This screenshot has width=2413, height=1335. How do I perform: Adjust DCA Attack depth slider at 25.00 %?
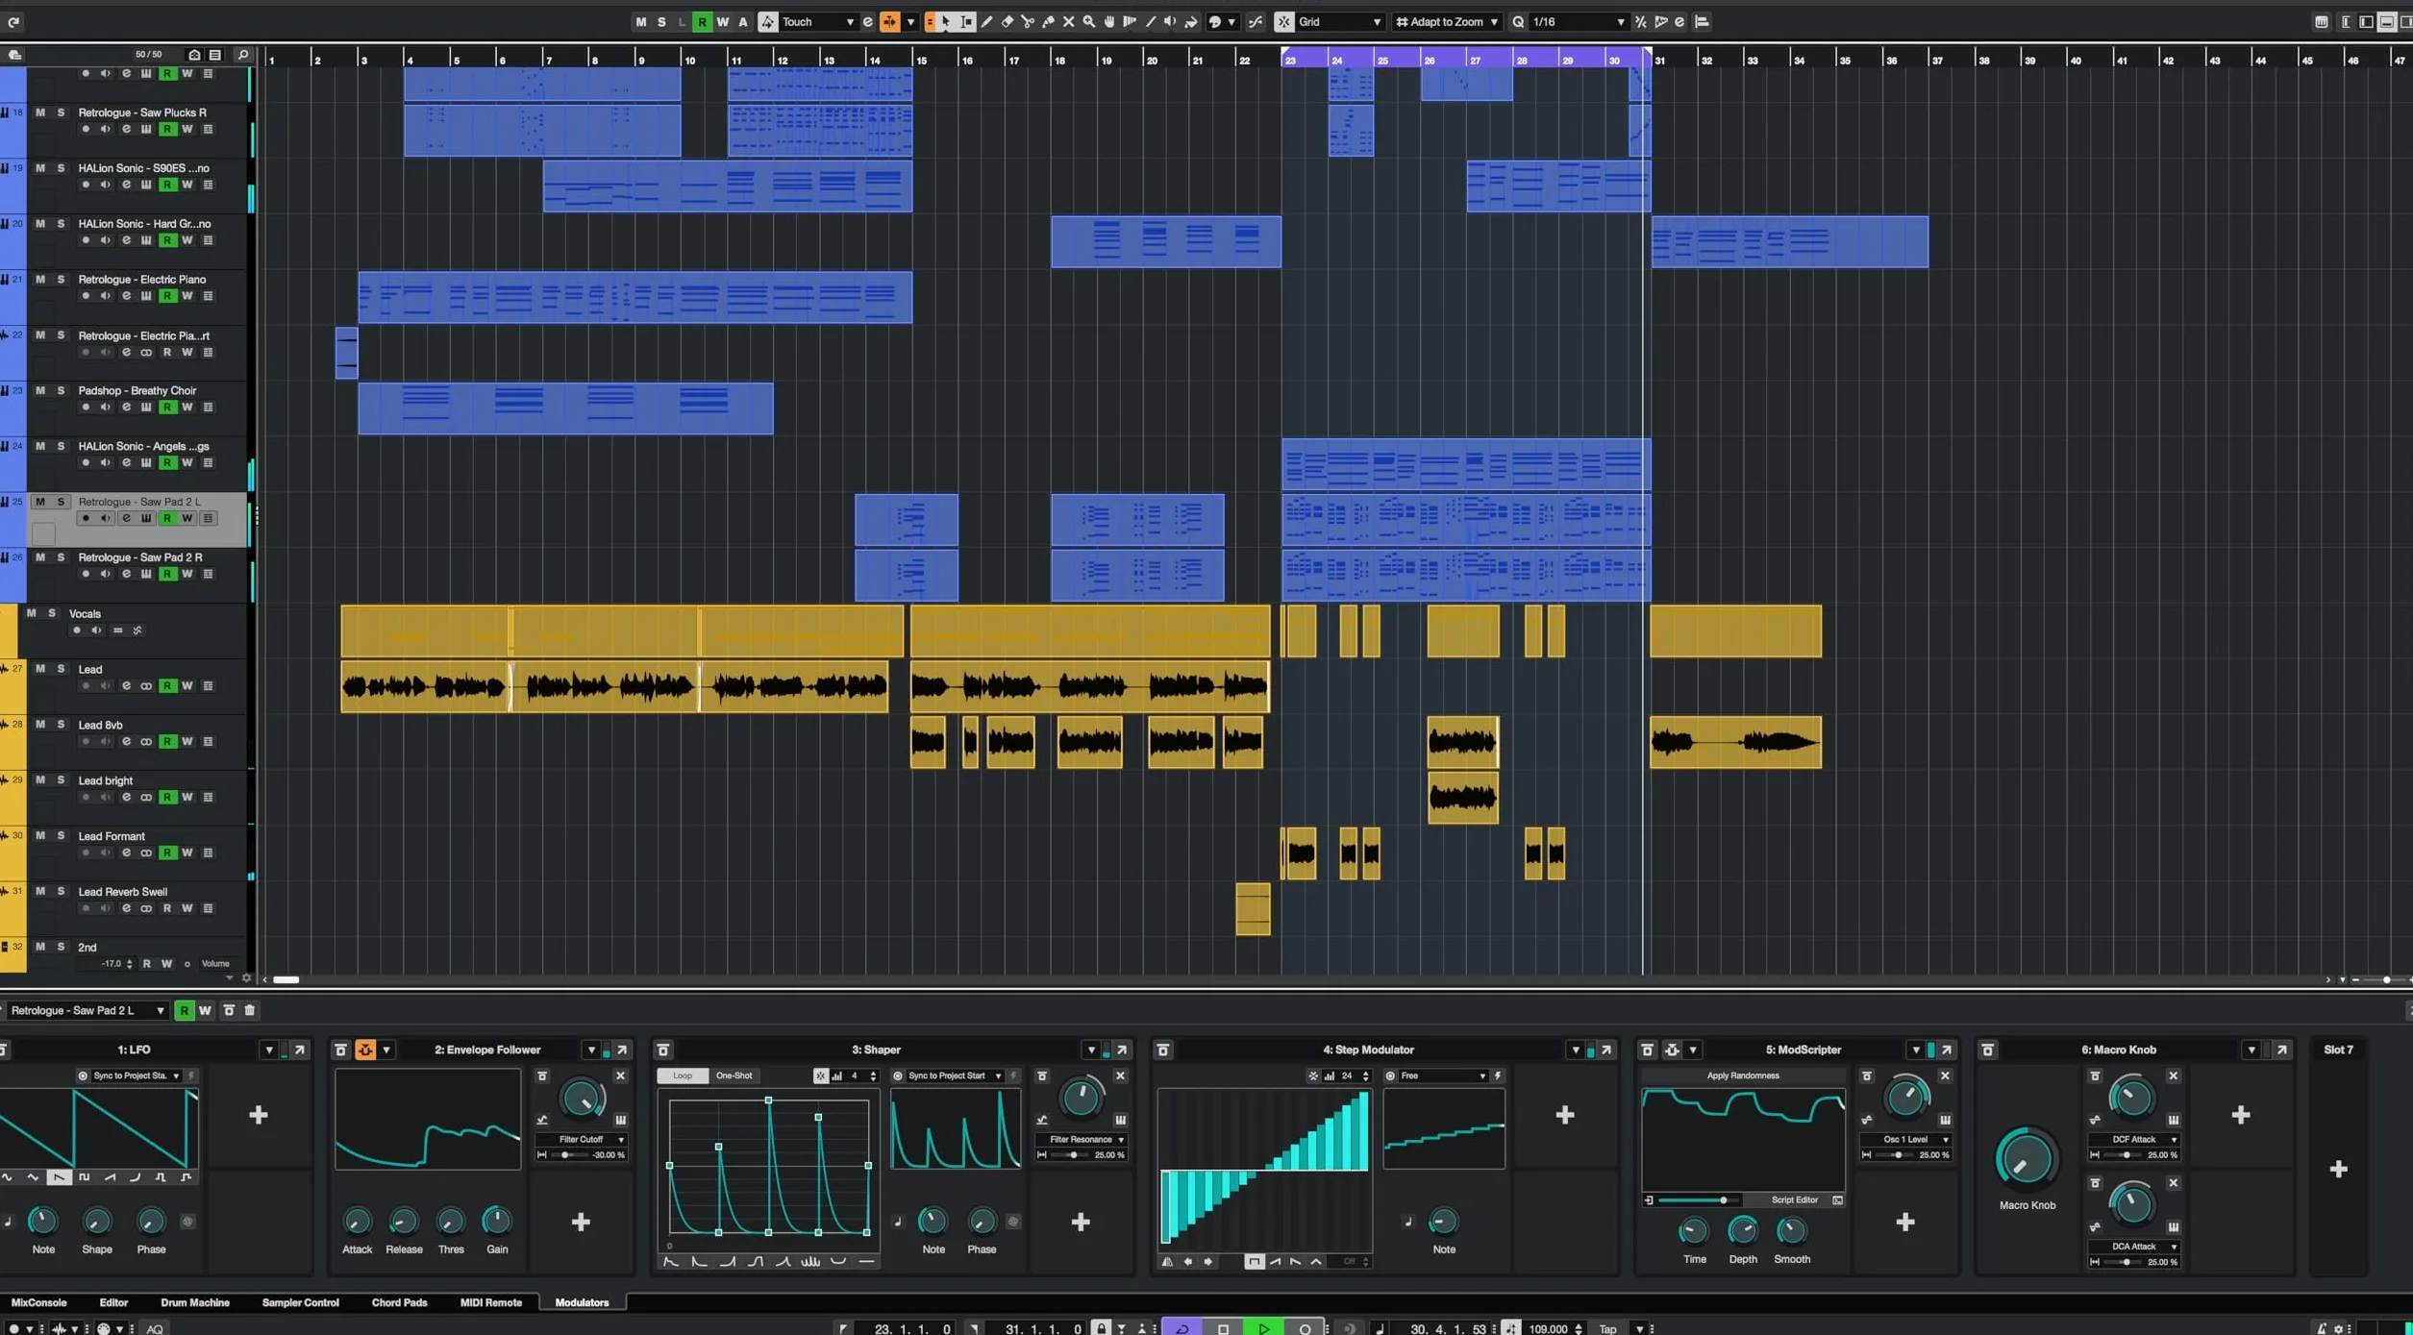pyautogui.click(x=2125, y=1262)
